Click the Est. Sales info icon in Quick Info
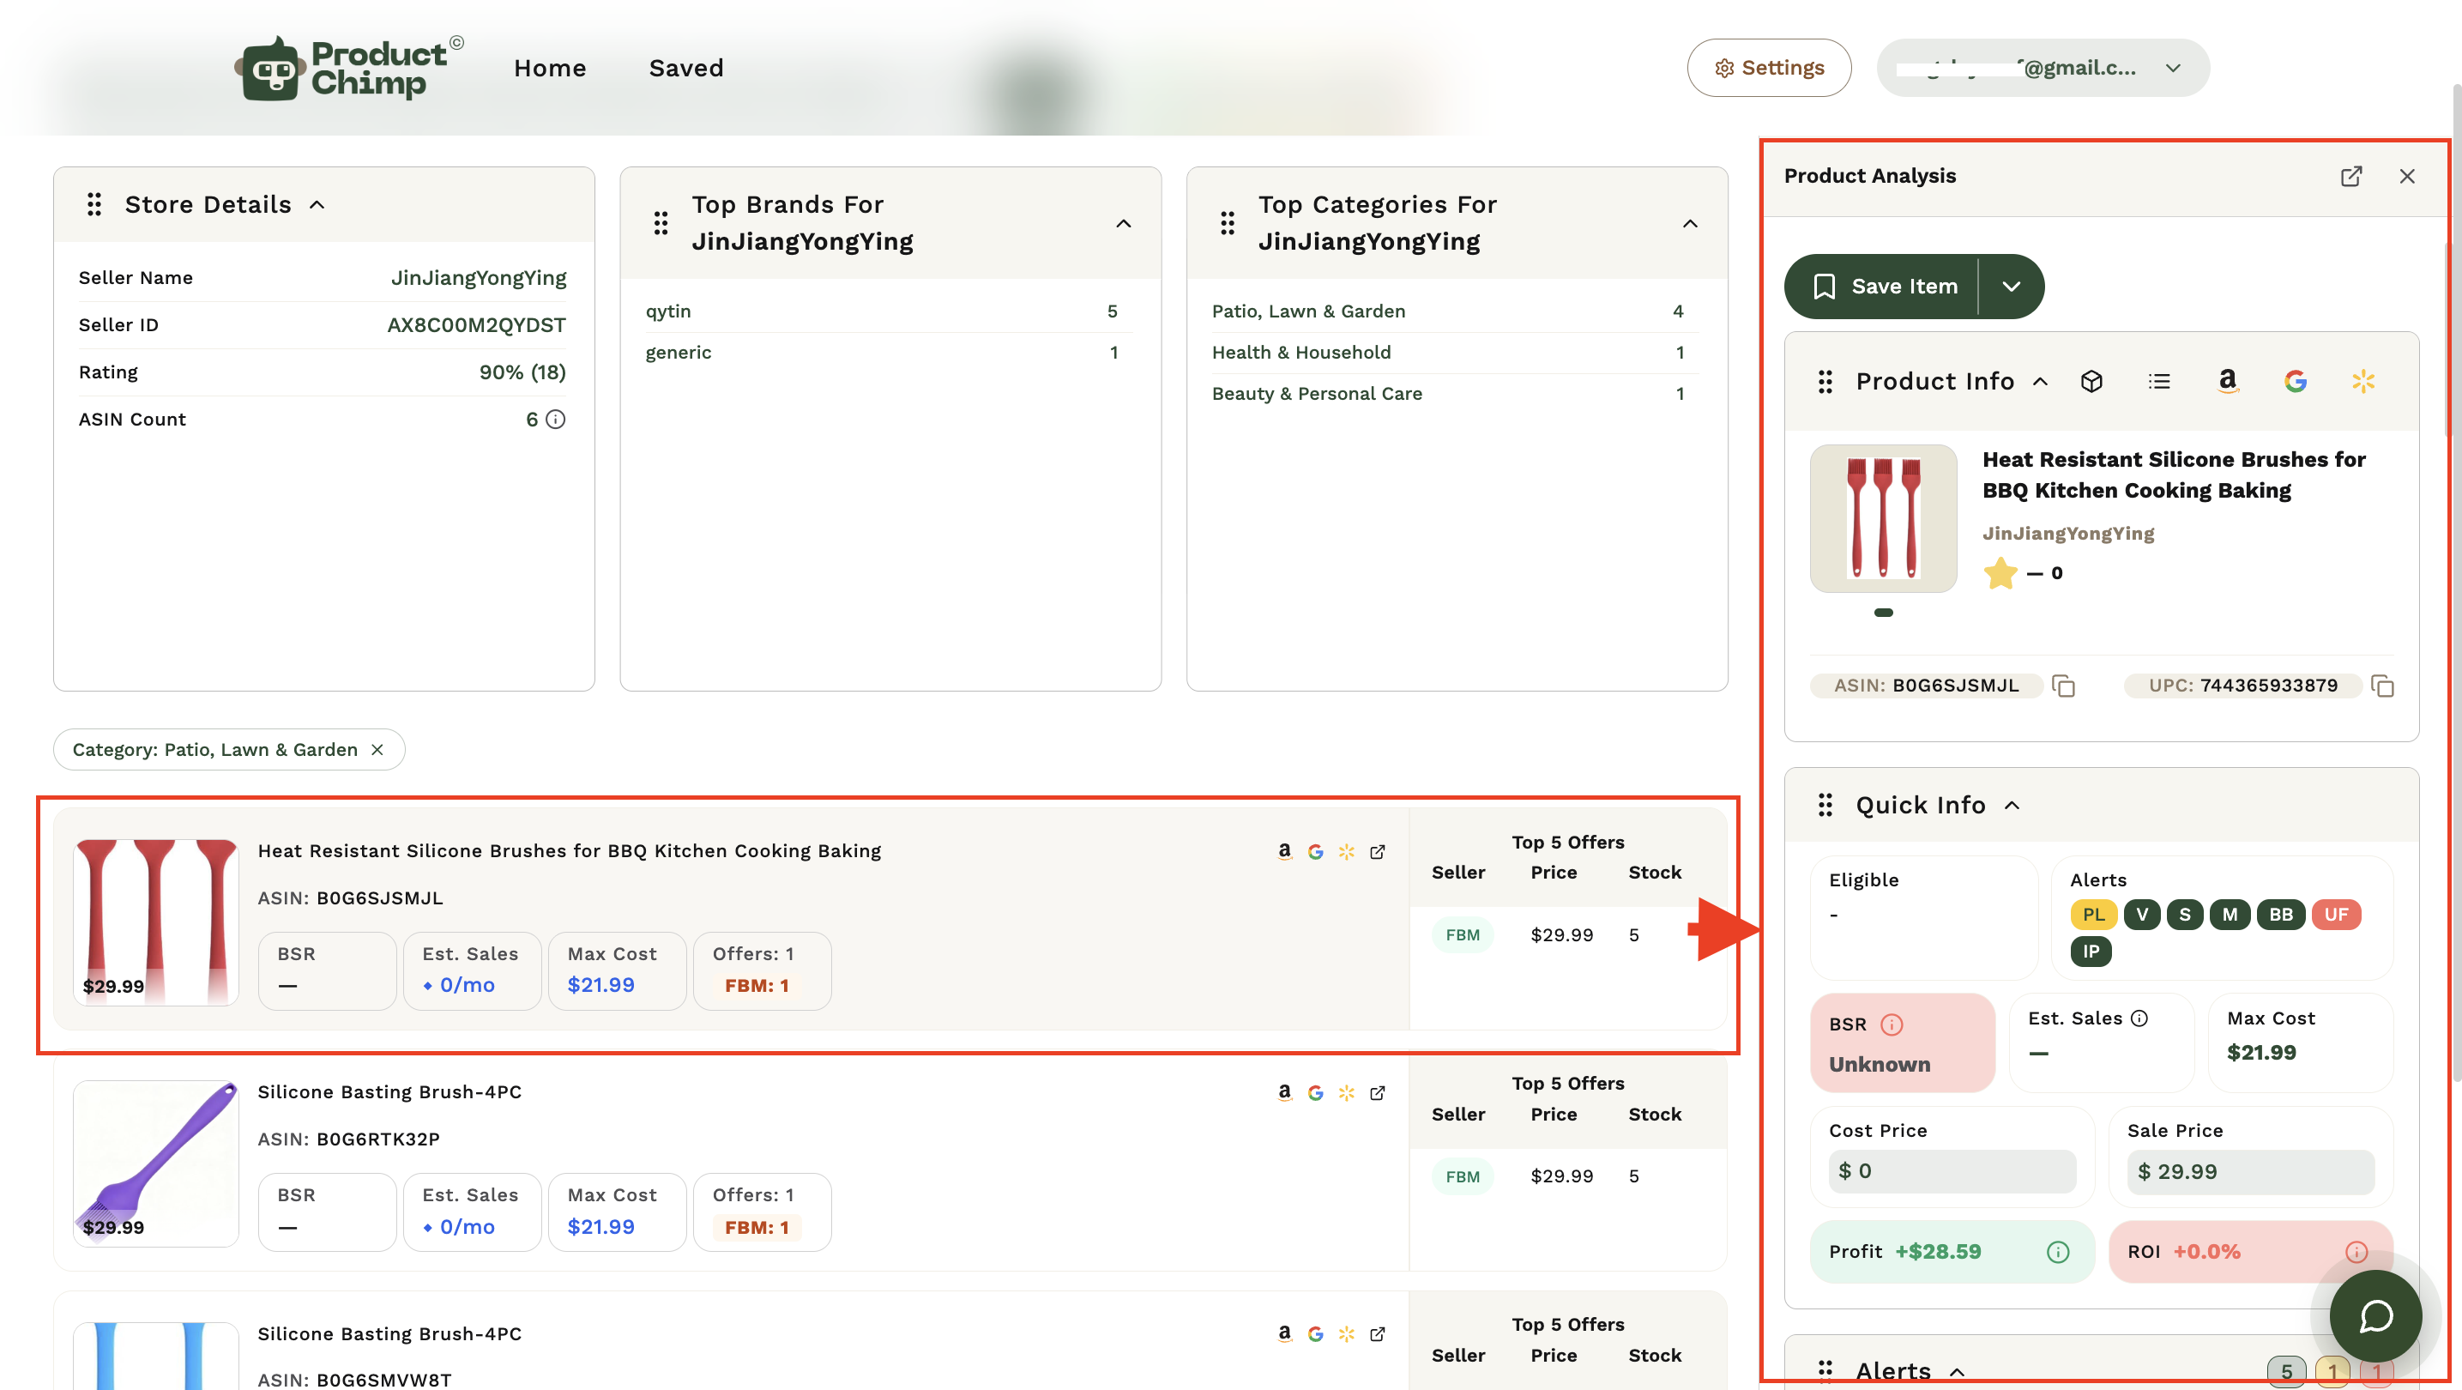 [x=2139, y=1019]
